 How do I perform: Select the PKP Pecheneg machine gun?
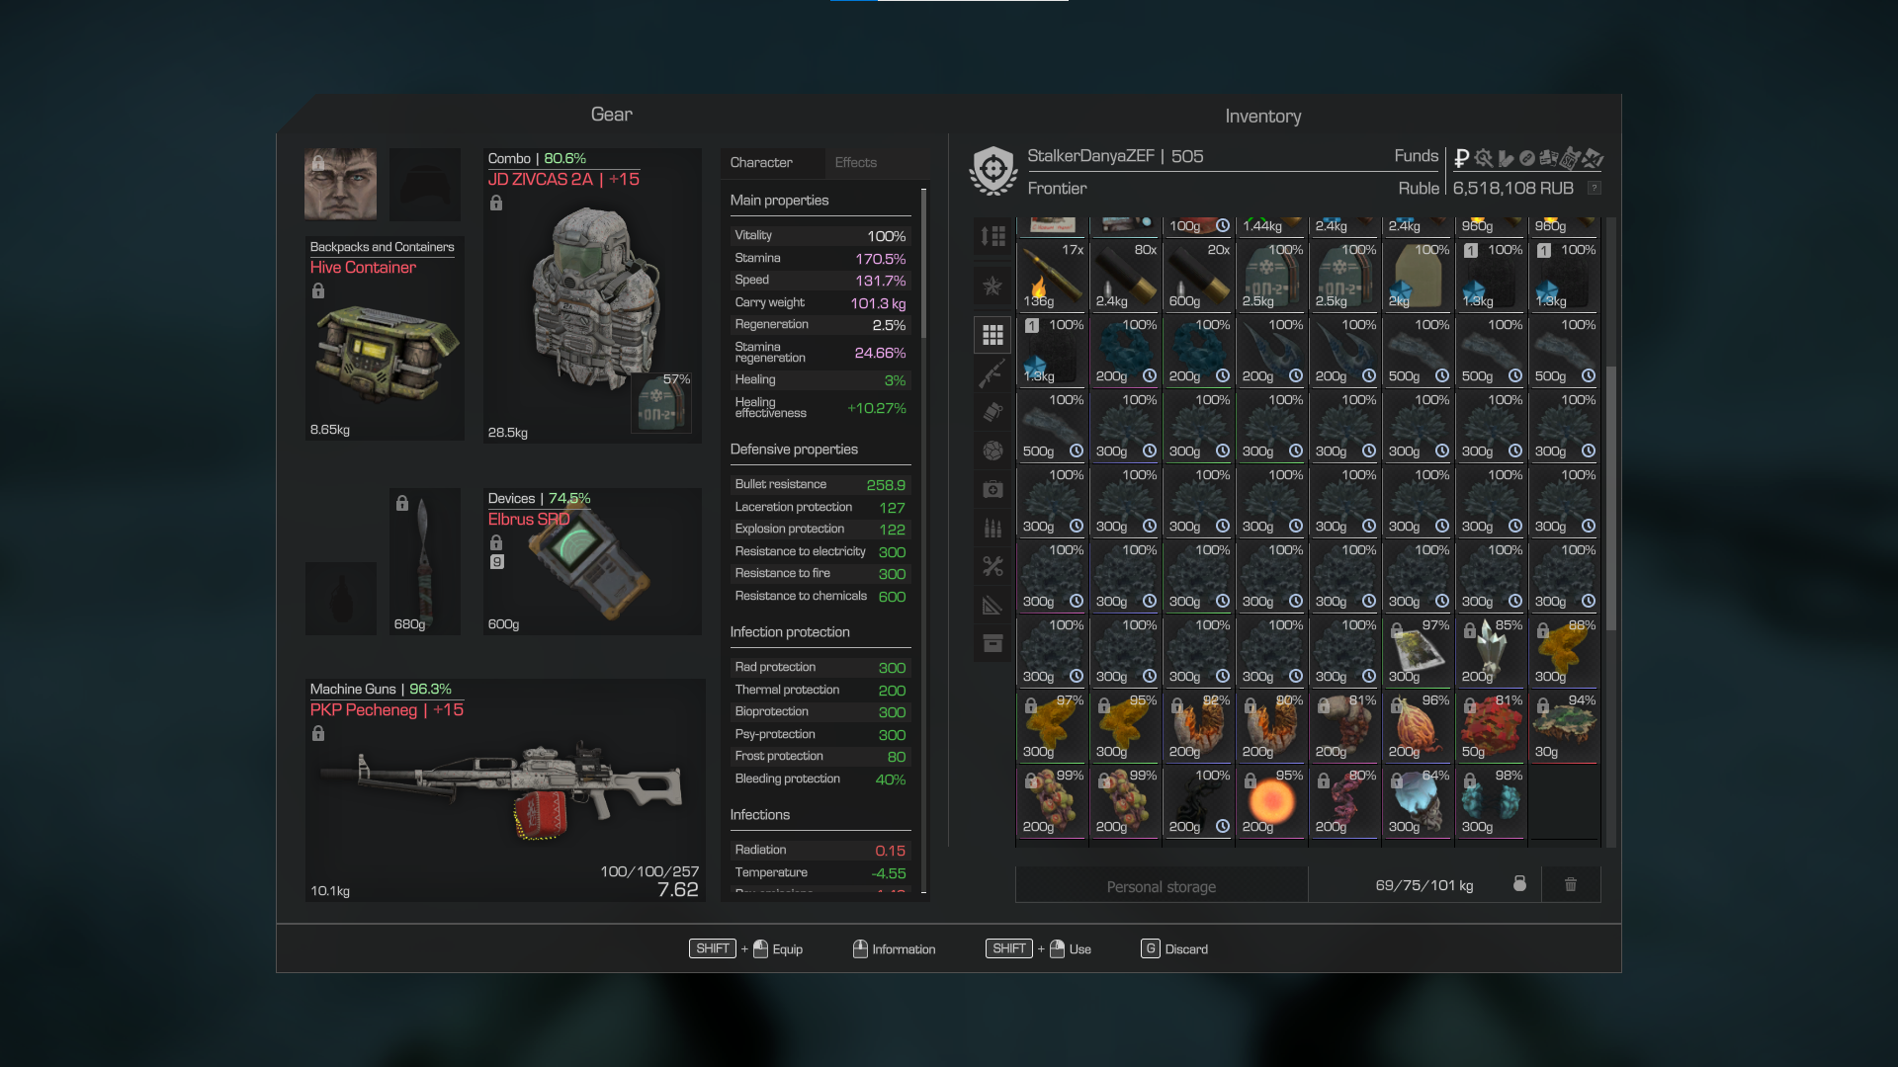click(x=505, y=790)
